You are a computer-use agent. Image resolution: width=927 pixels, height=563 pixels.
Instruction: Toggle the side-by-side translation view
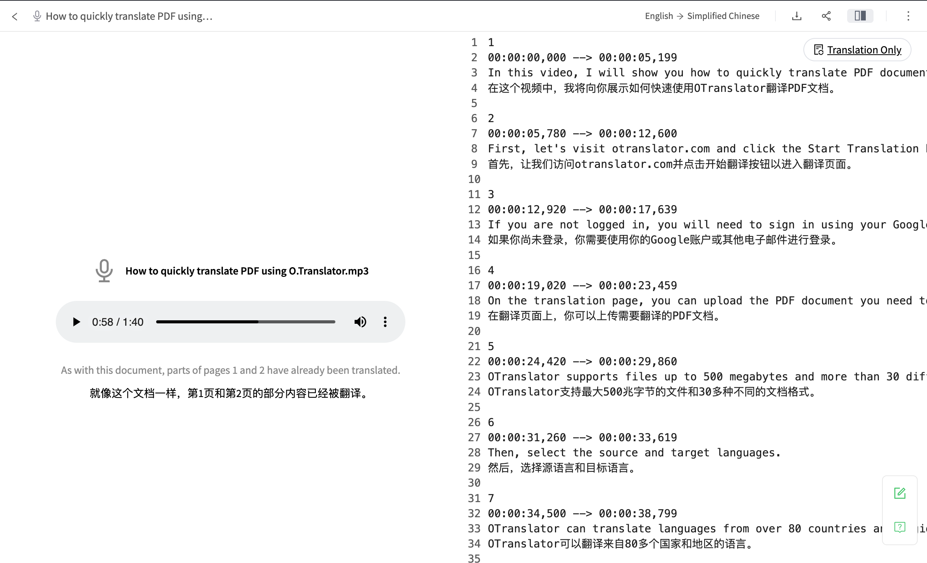(860, 16)
